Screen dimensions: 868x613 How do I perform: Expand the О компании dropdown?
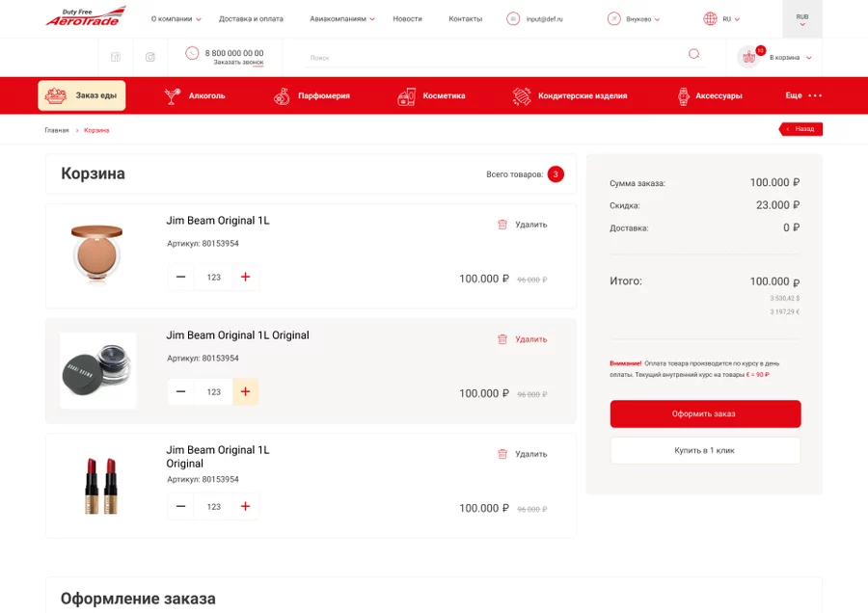point(176,19)
